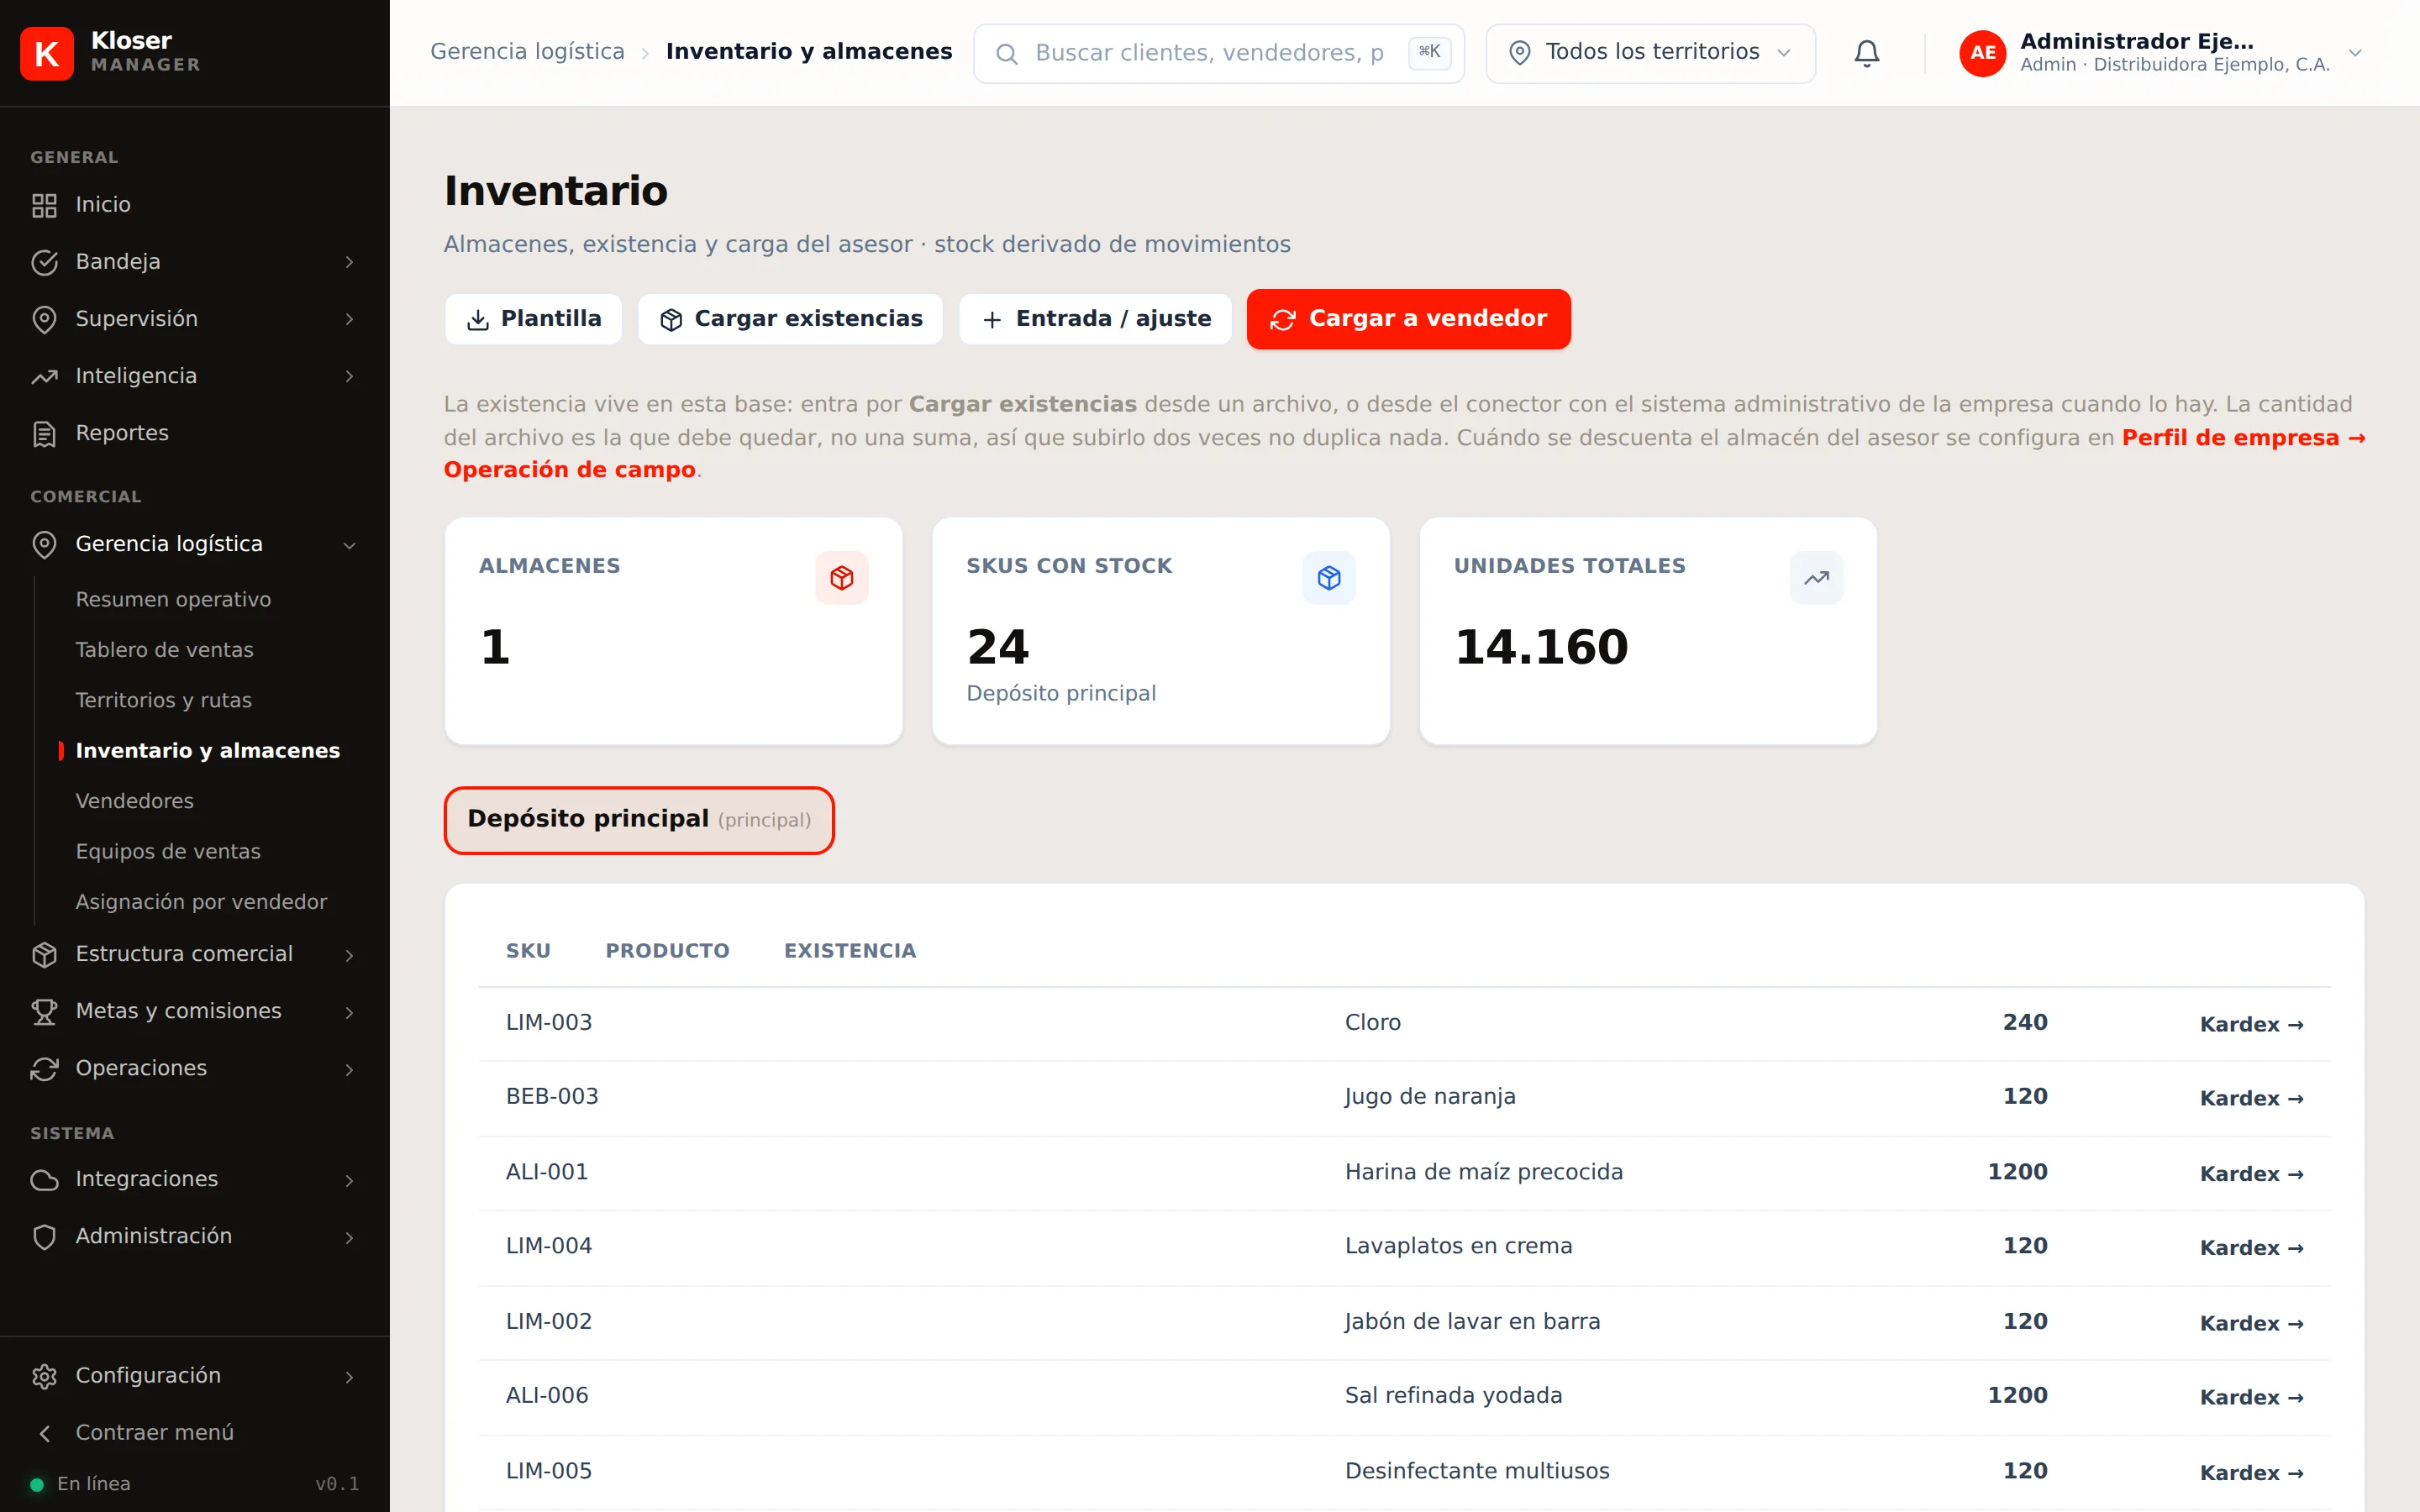Click the Reportes document icon
The width and height of the screenshot is (2420, 1512).
coord(44,434)
